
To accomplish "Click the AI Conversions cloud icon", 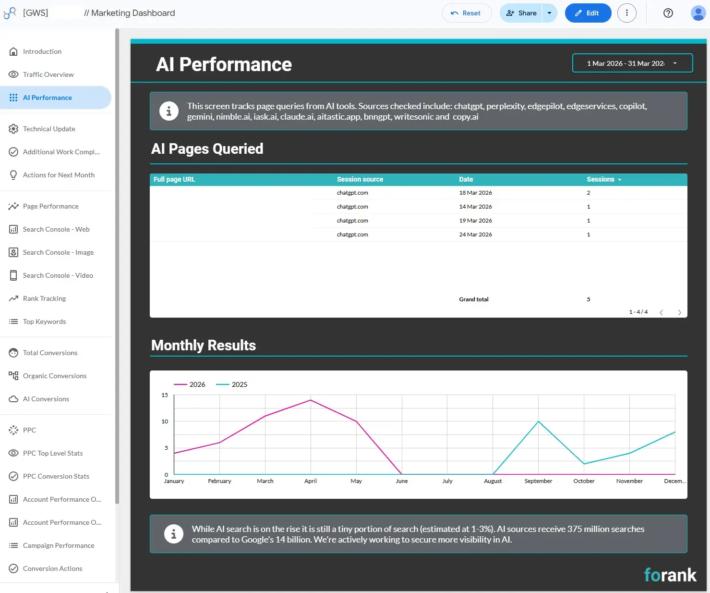I will [x=13, y=399].
